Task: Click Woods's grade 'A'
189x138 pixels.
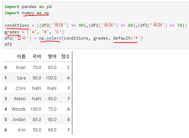Action: pos(69,109)
